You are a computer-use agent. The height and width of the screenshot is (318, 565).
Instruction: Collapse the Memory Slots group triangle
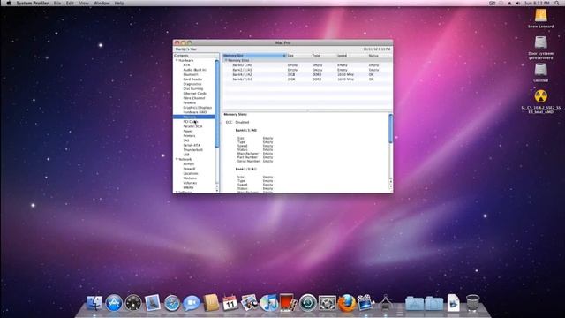tap(226, 60)
